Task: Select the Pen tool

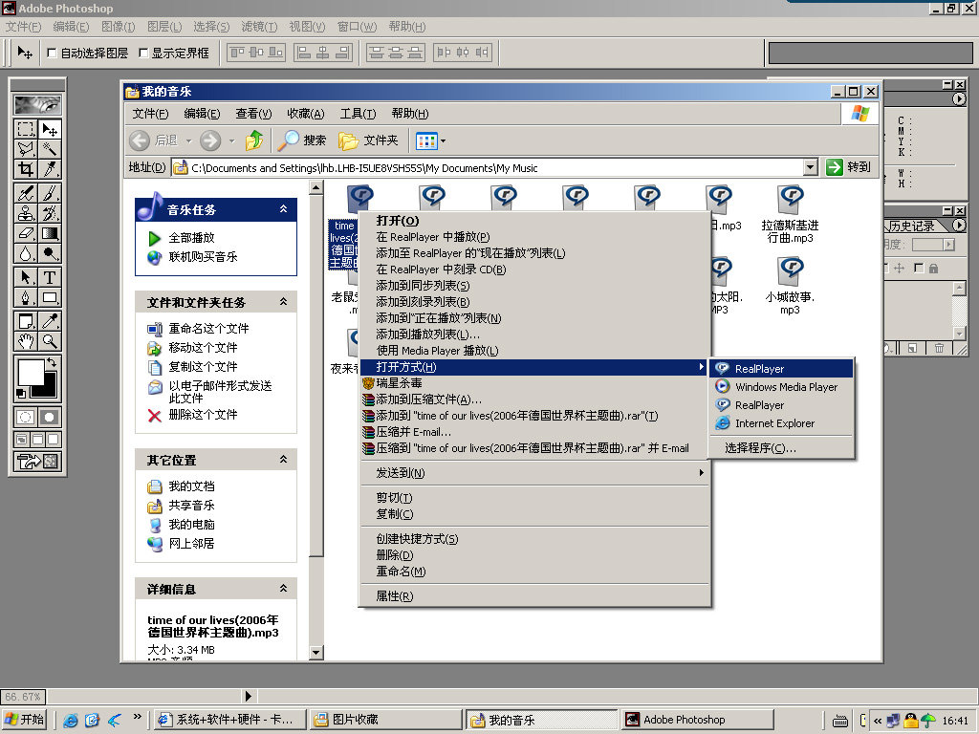Action: click(26, 297)
